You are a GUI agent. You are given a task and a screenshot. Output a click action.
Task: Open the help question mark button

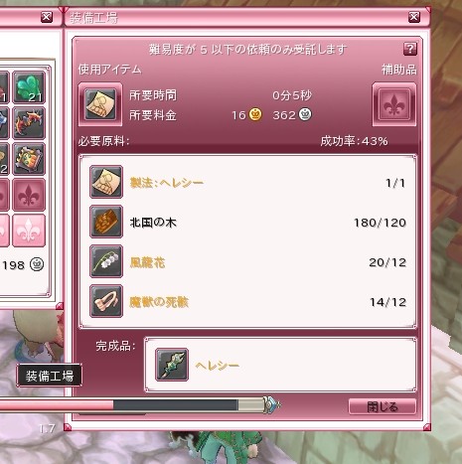click(410, 49)
